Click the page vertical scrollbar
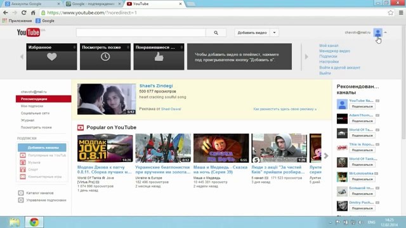Image resolution: width=406 pixels, height=228 pixels. coord(404,83)
